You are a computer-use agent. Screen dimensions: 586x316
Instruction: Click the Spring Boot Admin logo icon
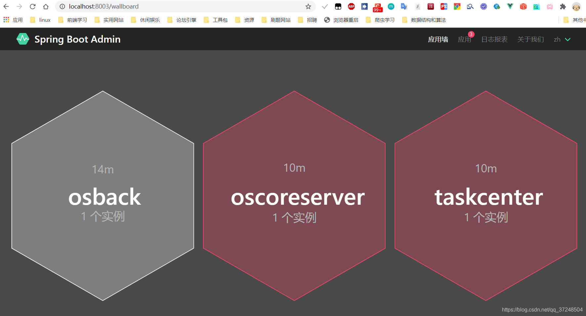pos(23,39)
